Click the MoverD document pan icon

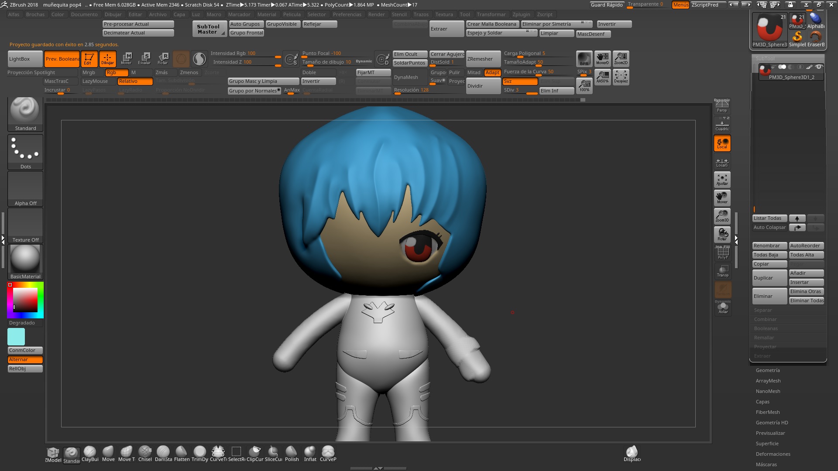point(602,58)
